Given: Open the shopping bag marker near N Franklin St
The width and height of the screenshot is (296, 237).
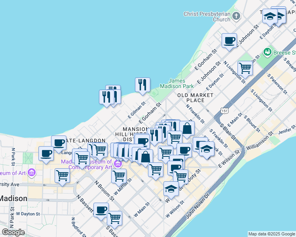Looking at the screenshot, I should [x=187, y=128].
